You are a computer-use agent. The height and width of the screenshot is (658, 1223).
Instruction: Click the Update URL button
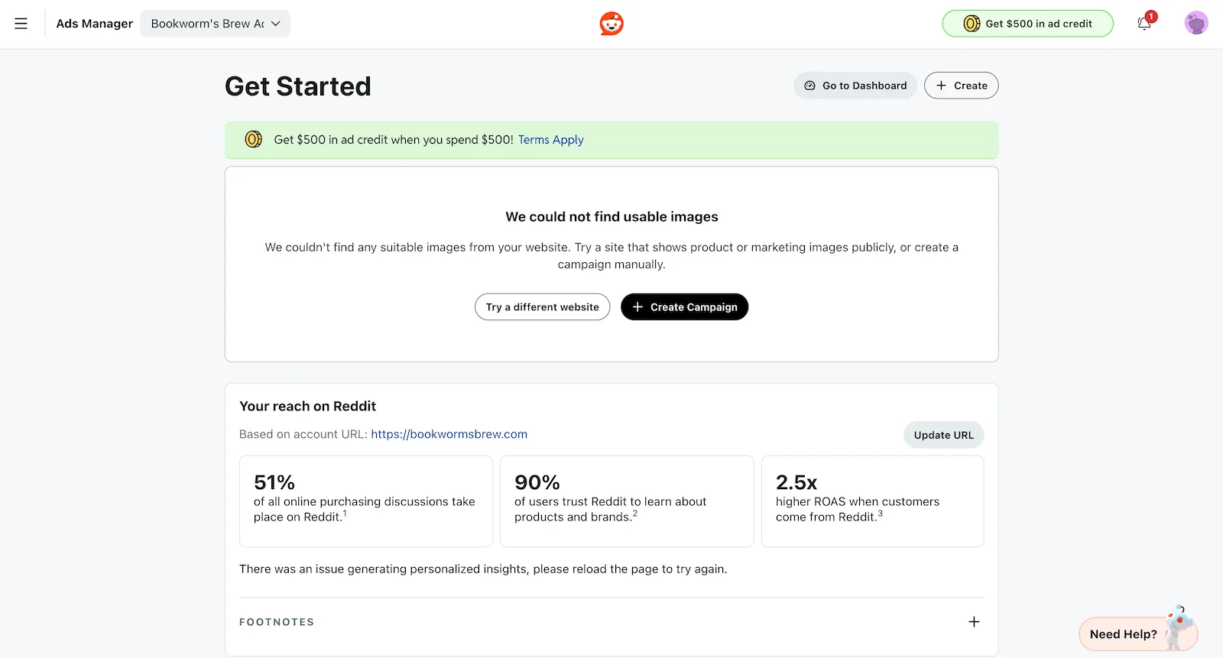[x=943, y=435]
